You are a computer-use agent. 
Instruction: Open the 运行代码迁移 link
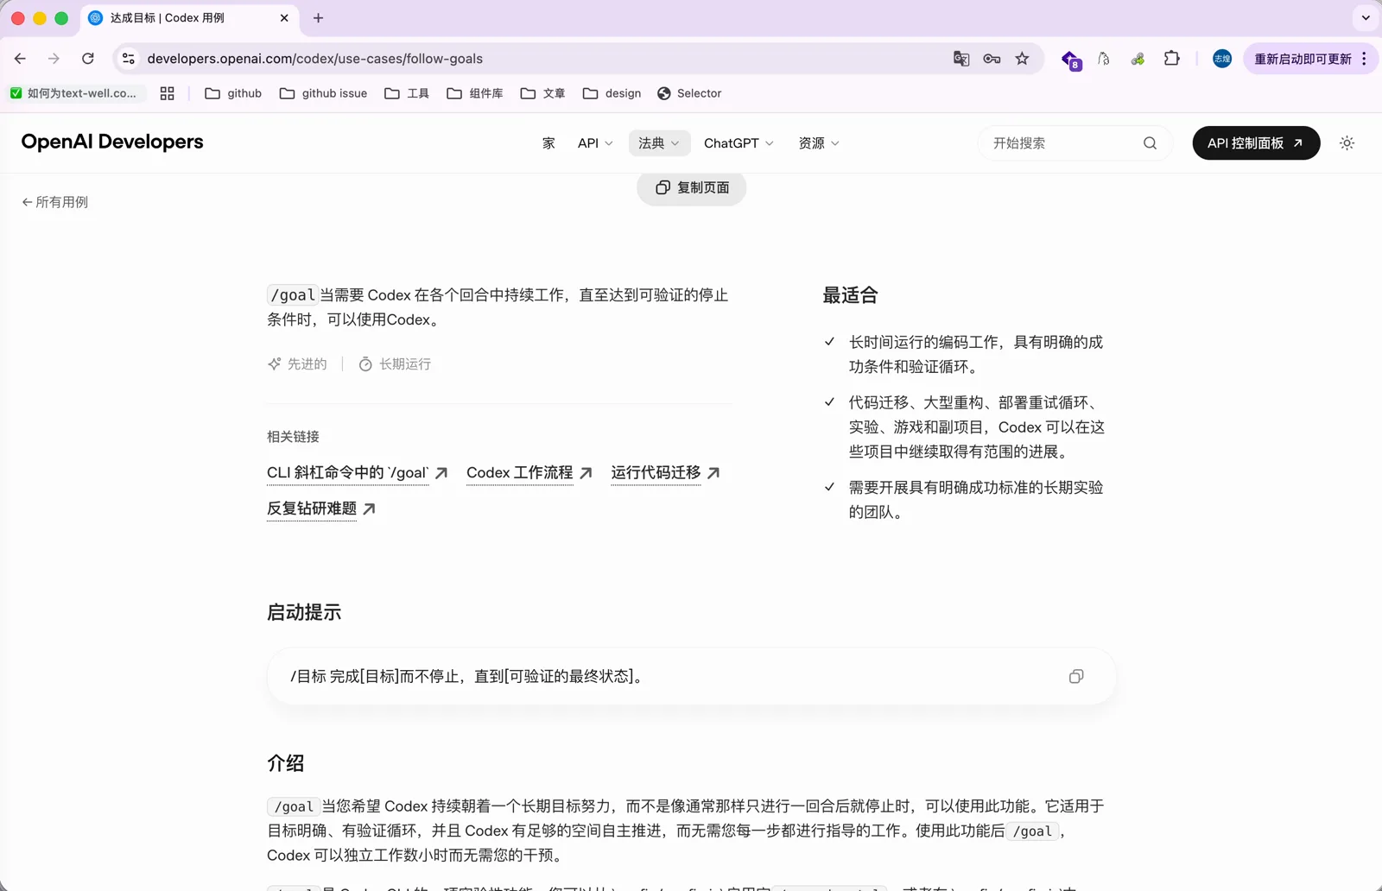click(665, 473)
